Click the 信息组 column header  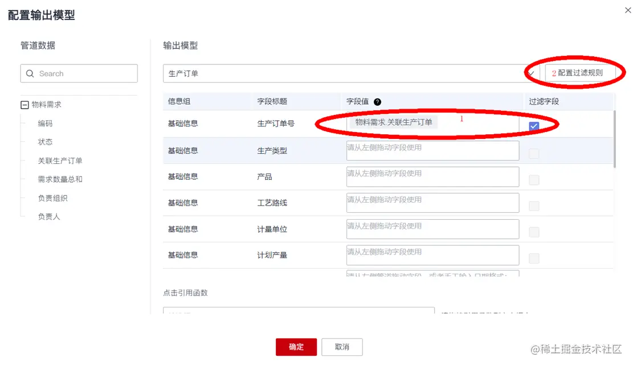[x=179, y=102]
